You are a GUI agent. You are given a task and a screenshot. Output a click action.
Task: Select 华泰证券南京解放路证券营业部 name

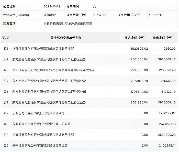coord(43,49)
